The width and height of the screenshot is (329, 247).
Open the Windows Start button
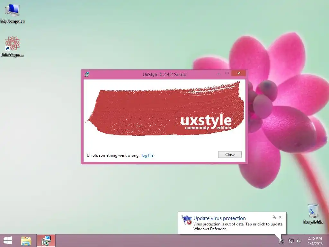[x=8, y=241]
